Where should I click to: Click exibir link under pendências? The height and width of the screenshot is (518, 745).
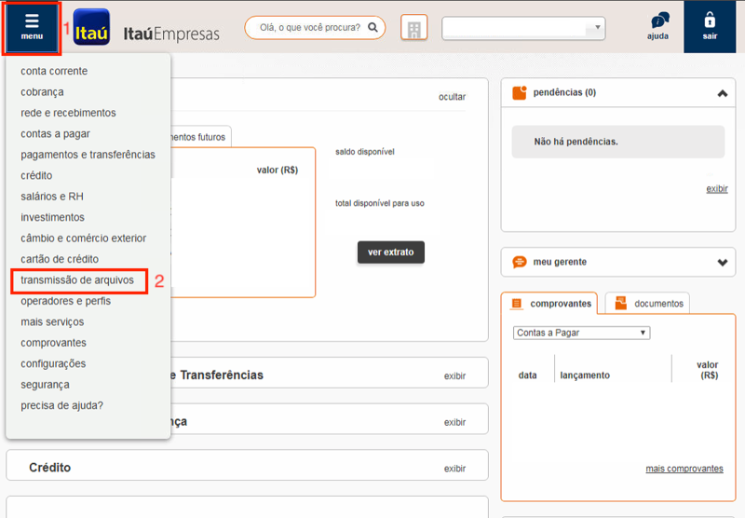coord(717,189)
